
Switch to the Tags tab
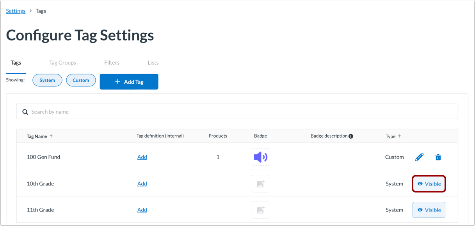pos(16,63)
